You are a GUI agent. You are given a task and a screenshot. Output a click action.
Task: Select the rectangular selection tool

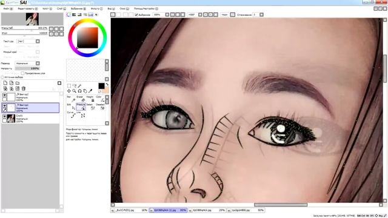point(69,86)
